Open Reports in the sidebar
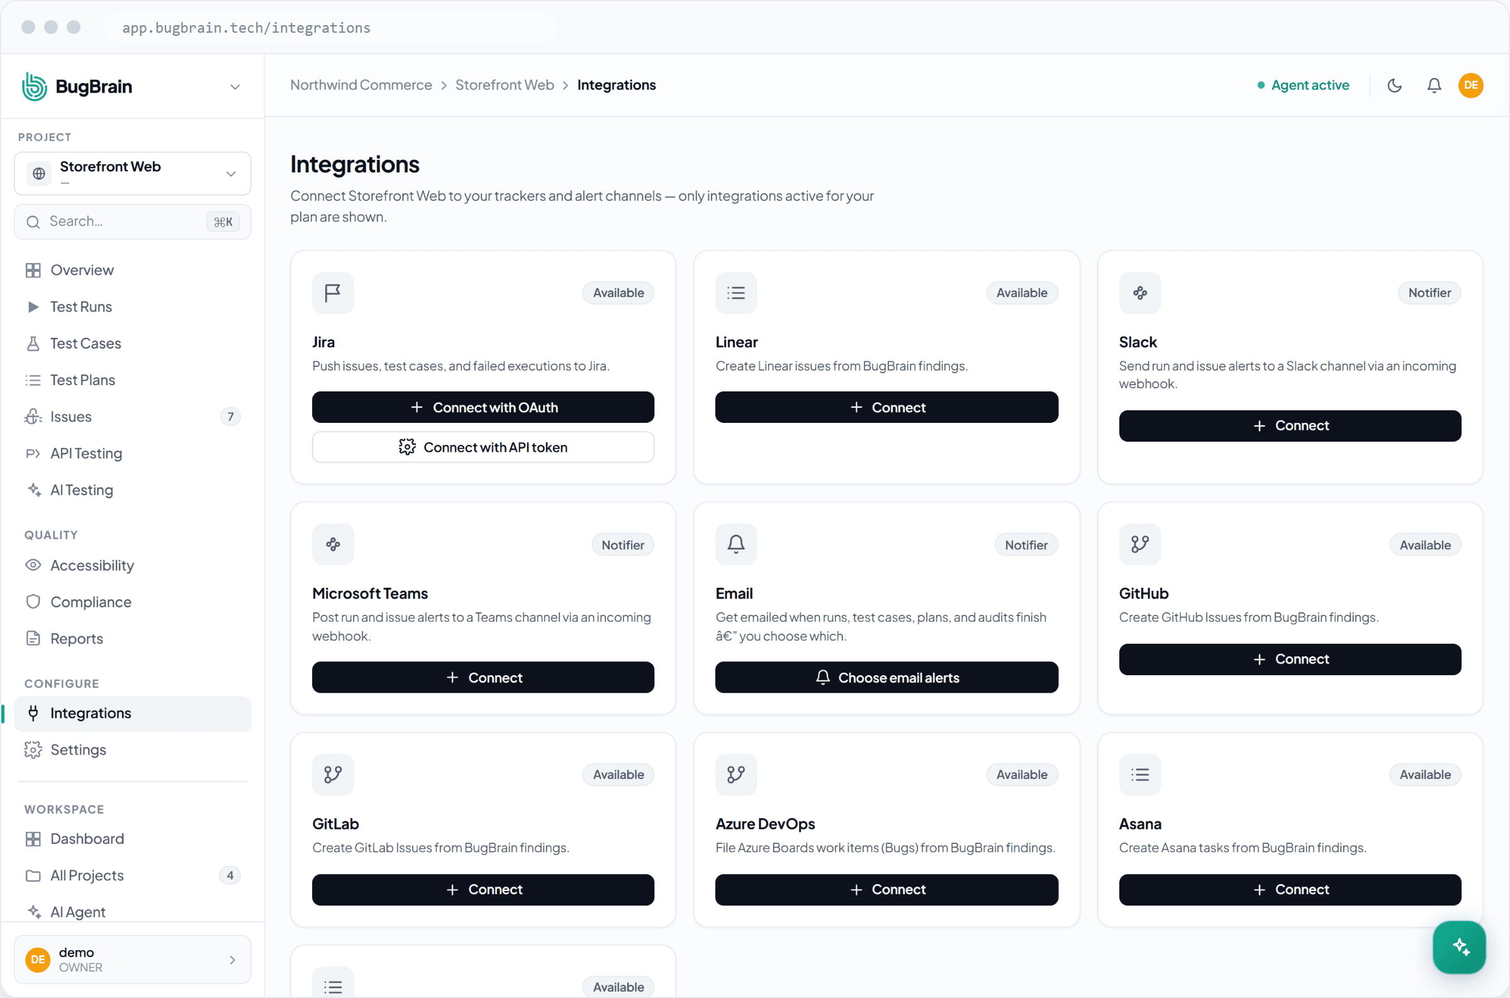The height and width of the screenshot is (998, 1510). tap(132, 639)
